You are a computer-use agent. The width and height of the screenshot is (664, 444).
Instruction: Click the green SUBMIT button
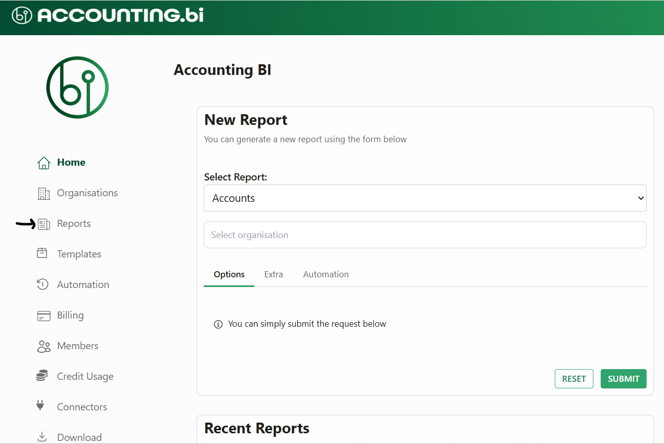[623, 379]
